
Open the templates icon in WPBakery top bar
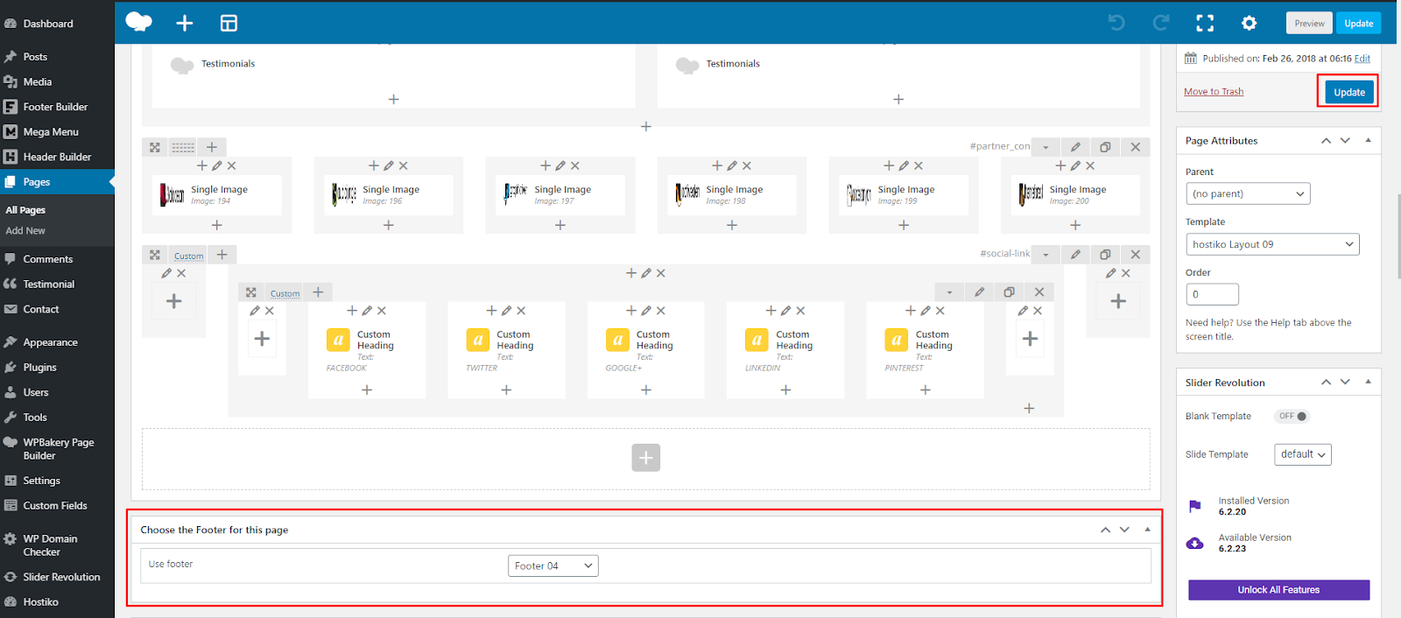229,24
